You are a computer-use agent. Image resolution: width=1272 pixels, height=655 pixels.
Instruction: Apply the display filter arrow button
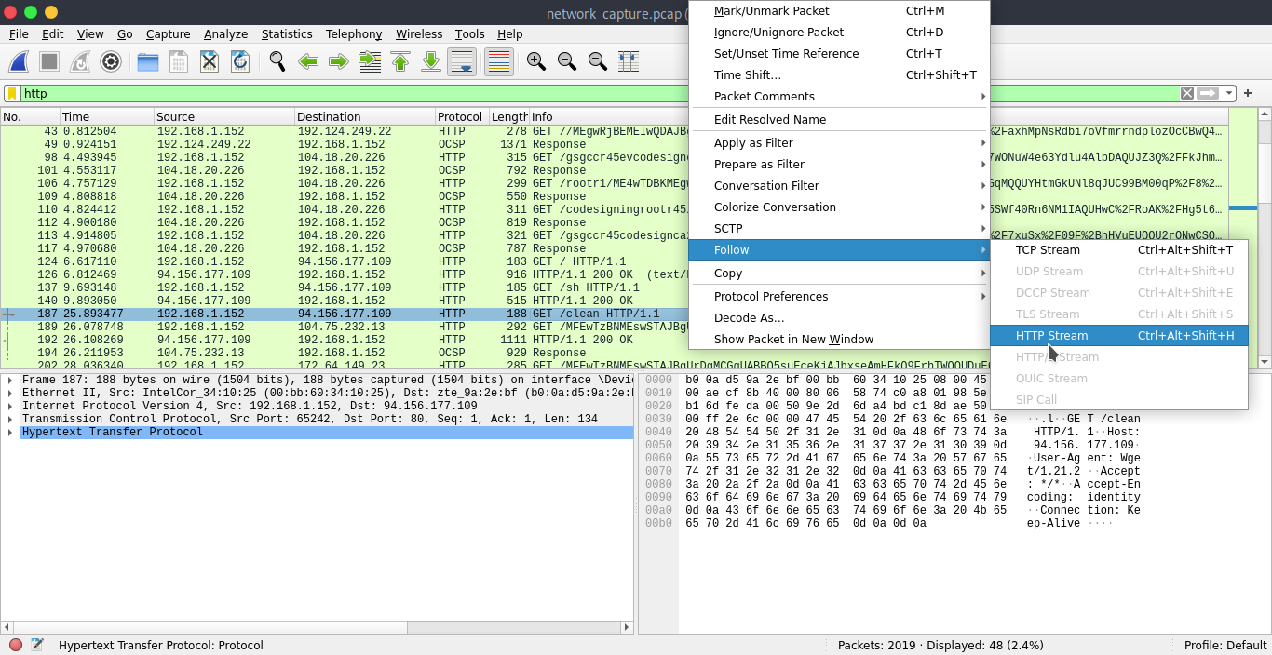1208,93
